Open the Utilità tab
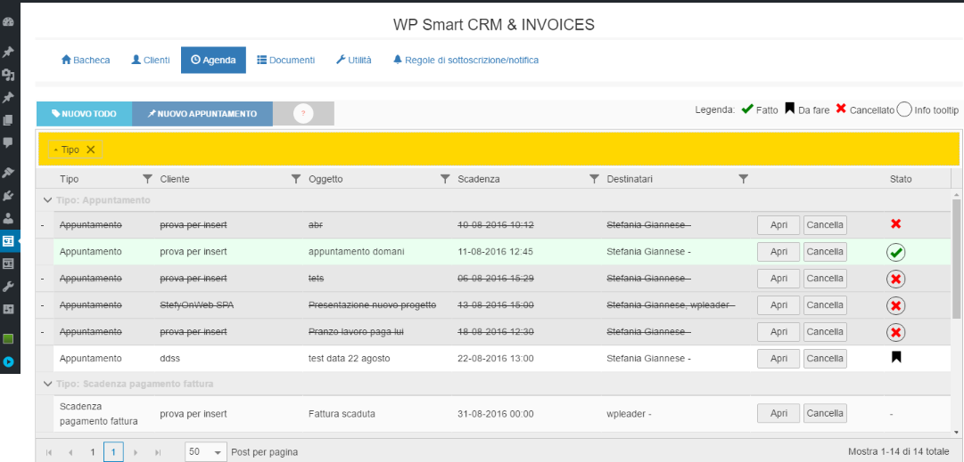The width and height of the screenshot is (964, 462). (353, 61)
